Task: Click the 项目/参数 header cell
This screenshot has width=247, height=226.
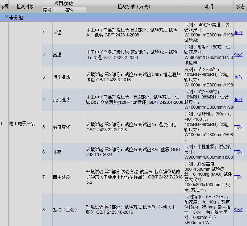Action: [x=64, y=3]
